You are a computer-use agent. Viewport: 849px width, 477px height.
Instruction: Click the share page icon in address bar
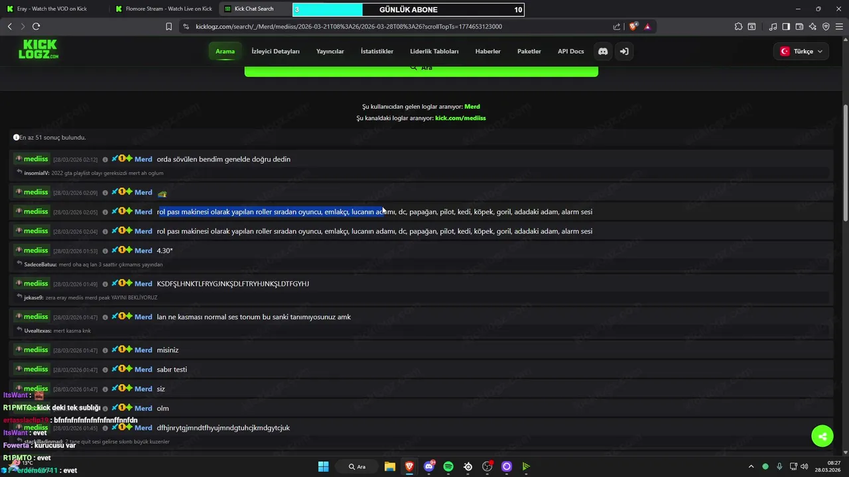click(617, 26)
